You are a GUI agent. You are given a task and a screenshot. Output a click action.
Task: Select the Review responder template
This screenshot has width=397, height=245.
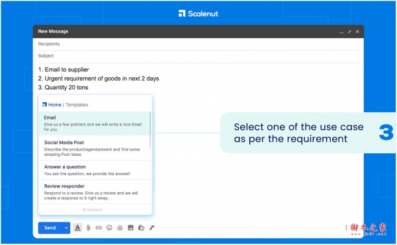click(95, 192)
